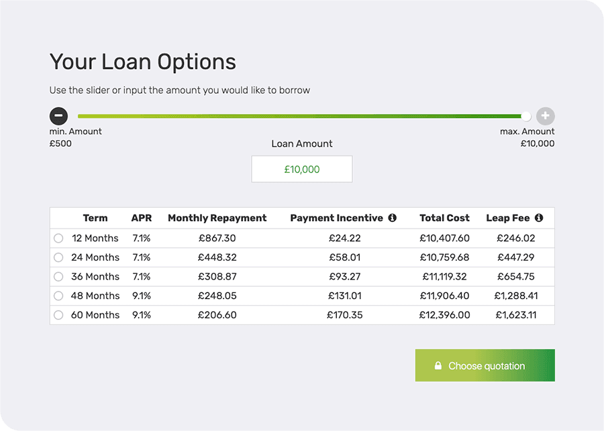Select the 24 Months term radio button
The width and height of the screenshot is (604, 431).
(58, 257)
